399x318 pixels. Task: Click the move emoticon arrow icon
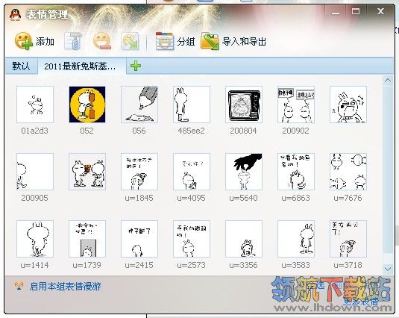click(x=130, y=41)
